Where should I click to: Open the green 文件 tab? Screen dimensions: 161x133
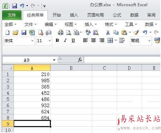[12, 15]
